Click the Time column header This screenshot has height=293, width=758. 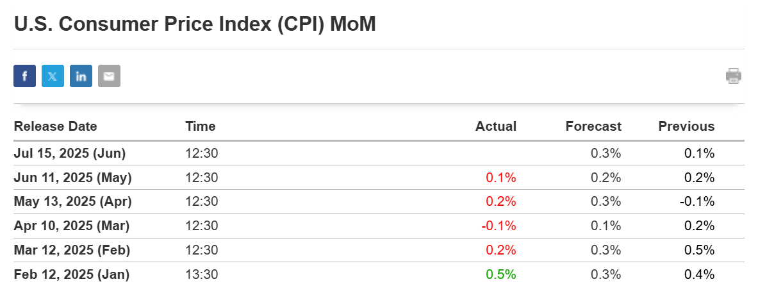(x=200, y=127)
